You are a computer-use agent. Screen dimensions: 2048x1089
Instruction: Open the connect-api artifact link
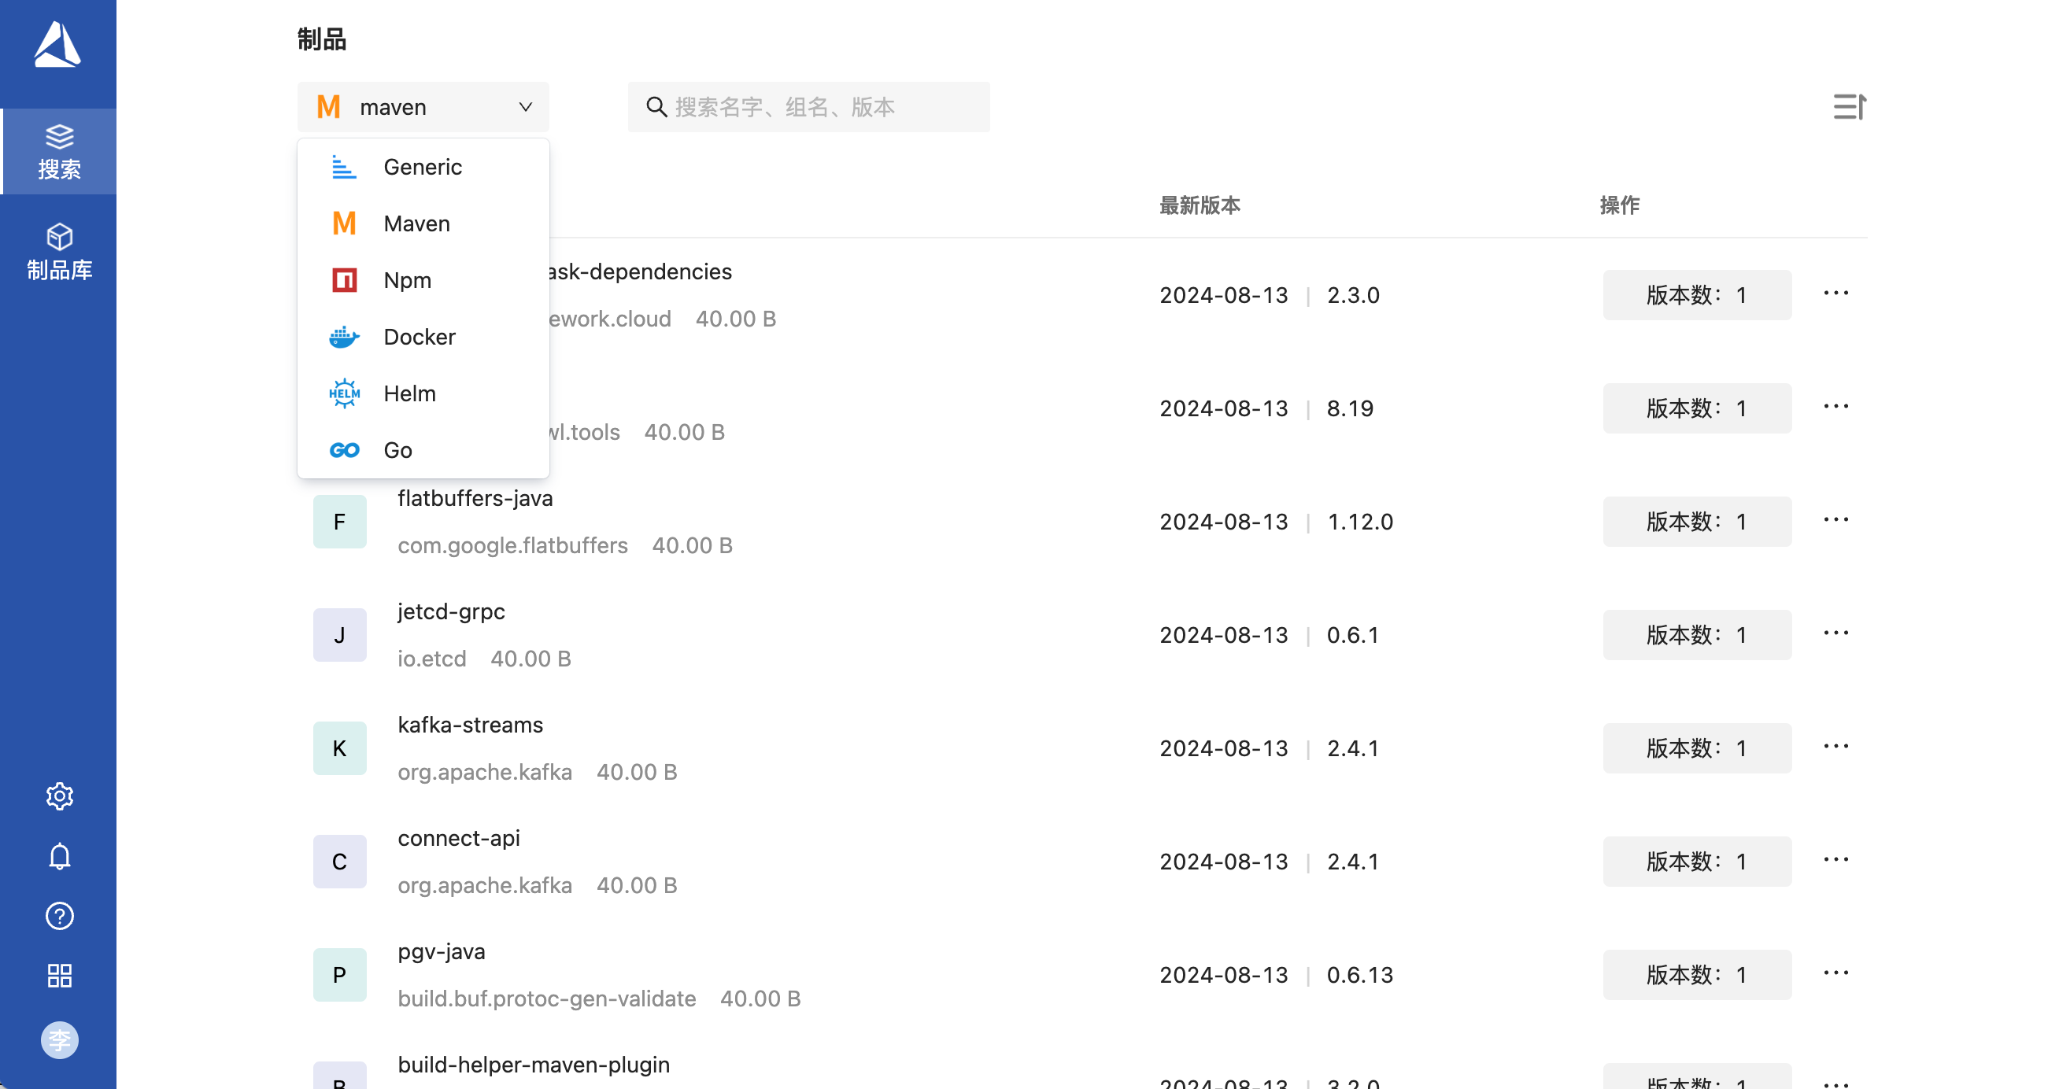click(459, 838)
